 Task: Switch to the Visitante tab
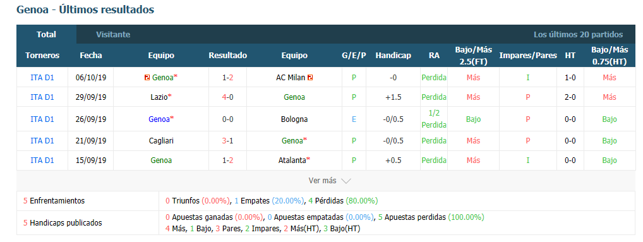coord(113,35)
